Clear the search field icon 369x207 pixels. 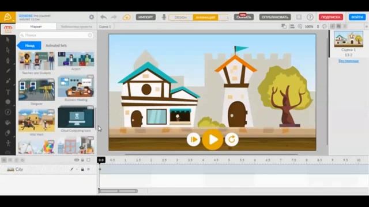[x=90, y=35]
